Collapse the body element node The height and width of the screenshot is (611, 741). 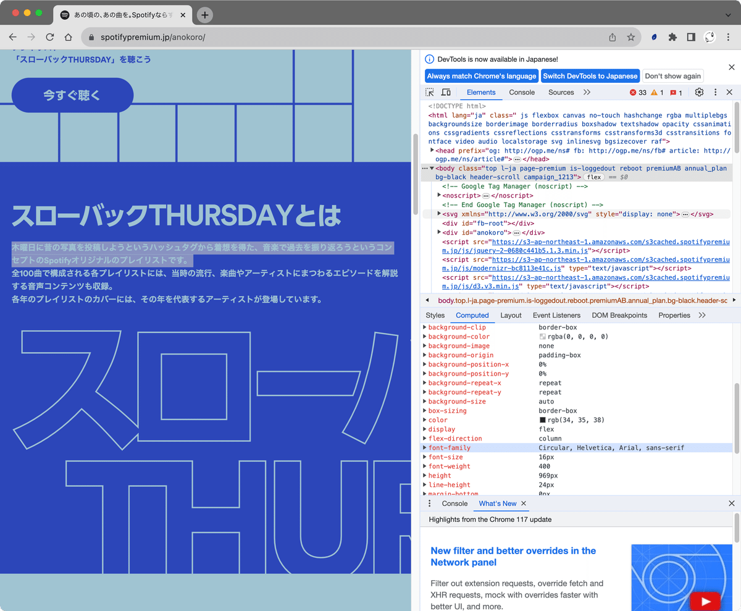tap(432, 168)
